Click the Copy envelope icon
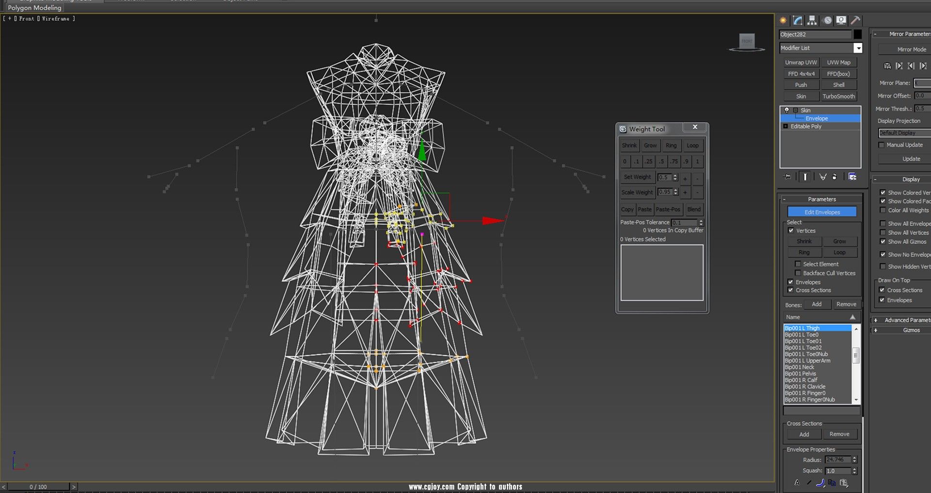Screen dimensions: 931x493 tap(832, 483)
